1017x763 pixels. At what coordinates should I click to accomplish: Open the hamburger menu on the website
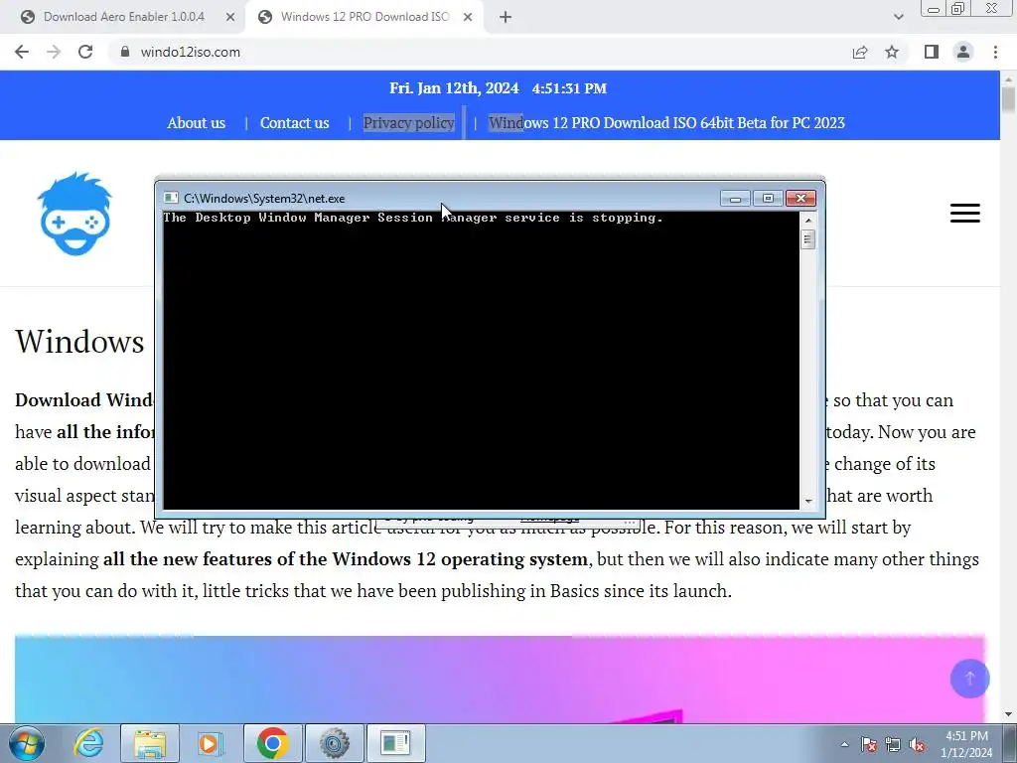pyautogui.click(x=965, y=214)
